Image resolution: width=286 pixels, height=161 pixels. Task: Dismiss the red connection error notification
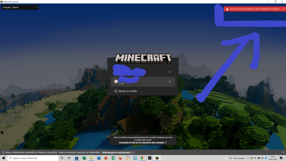pyautogui.click(x=283, y=9)
